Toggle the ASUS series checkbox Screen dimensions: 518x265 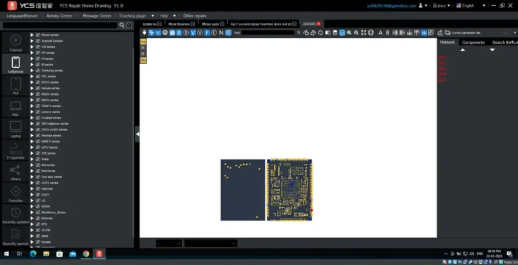[38, 182]
